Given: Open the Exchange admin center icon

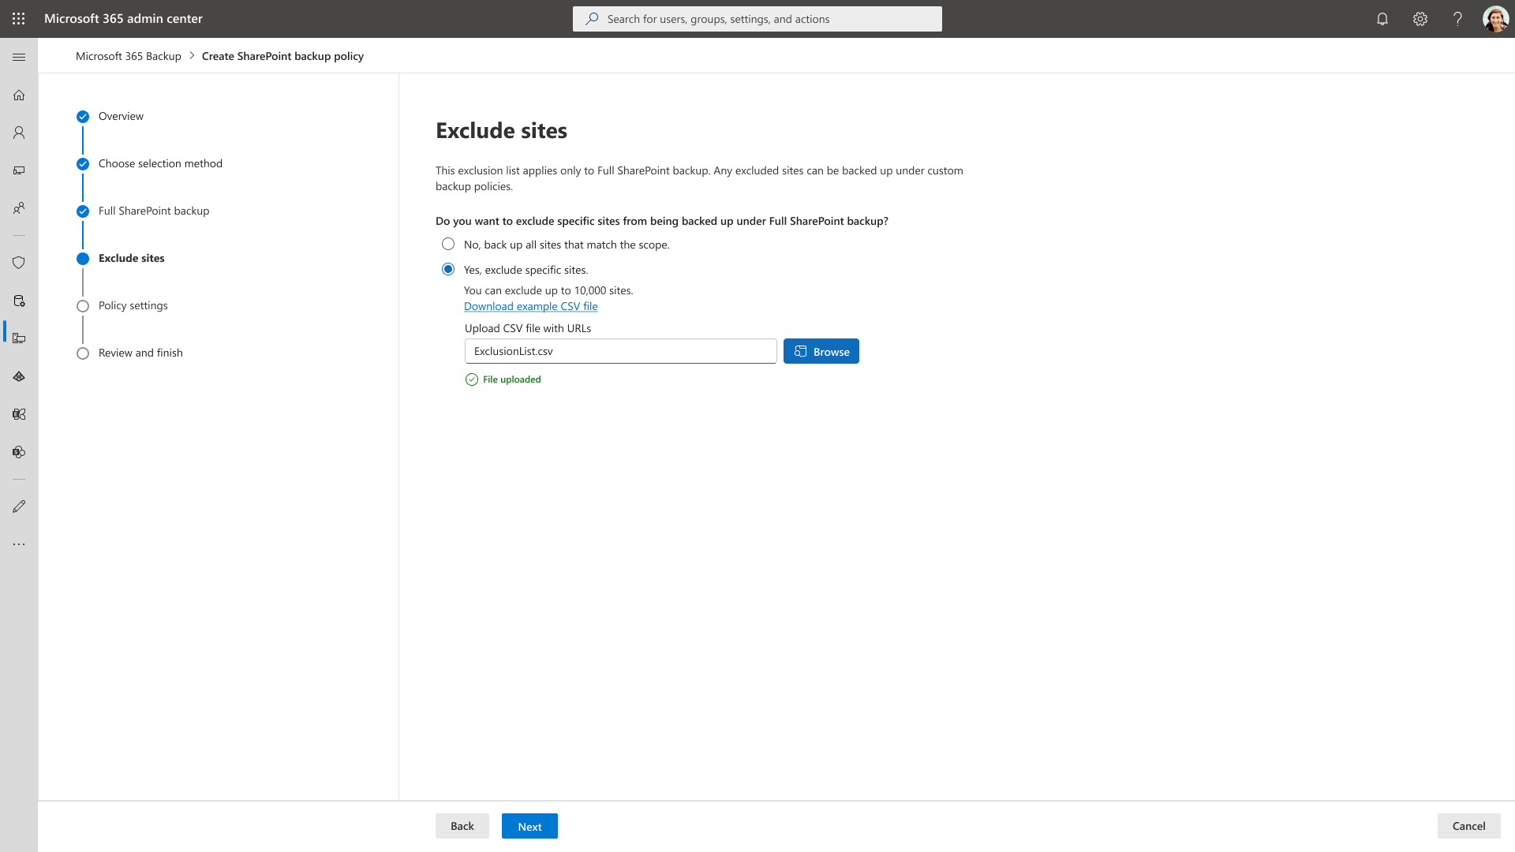Looking at the screenshot, I should [19, 414].
